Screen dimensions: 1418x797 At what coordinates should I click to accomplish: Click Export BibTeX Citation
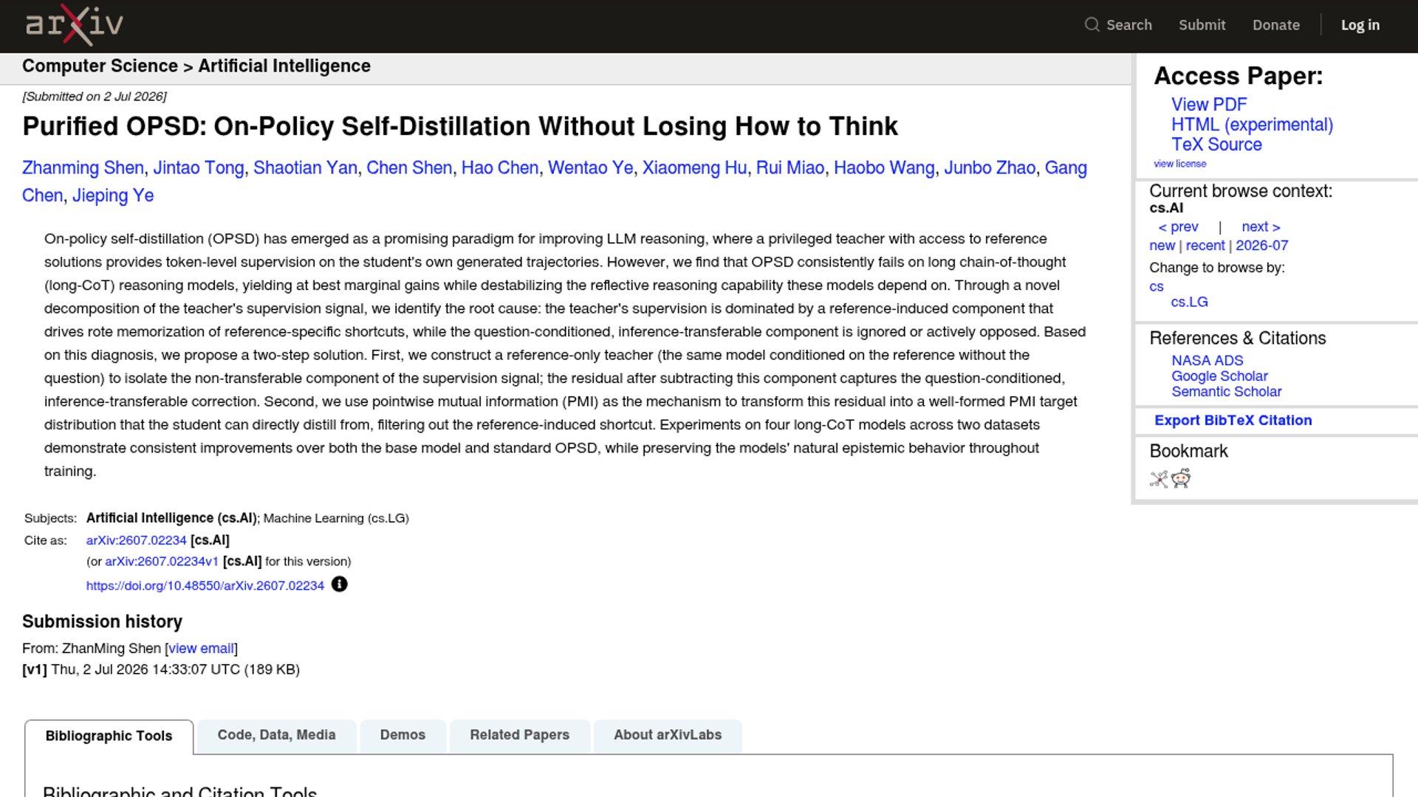click(1233, 421)
